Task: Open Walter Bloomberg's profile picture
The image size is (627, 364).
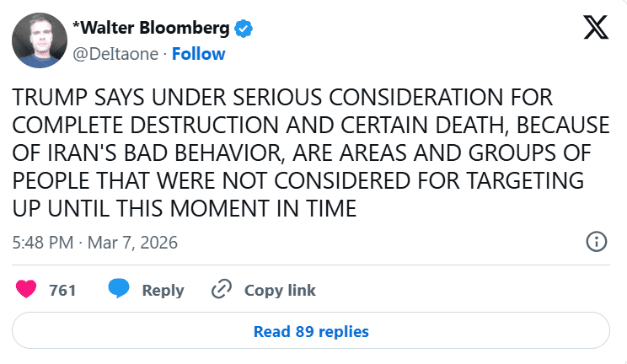Action: 40,40
